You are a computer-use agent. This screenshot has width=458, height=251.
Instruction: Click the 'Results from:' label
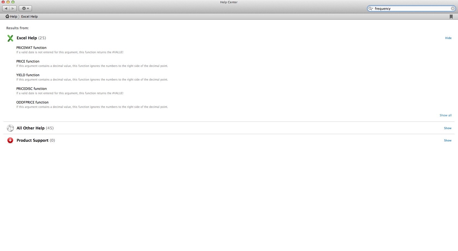point(17,28)
